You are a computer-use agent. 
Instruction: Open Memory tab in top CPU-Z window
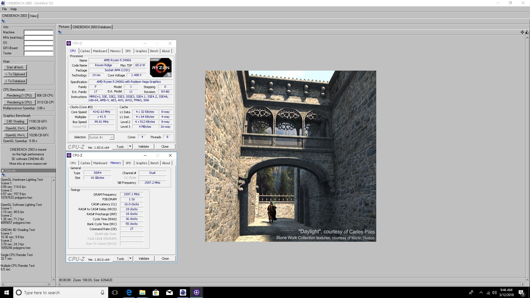115,51
